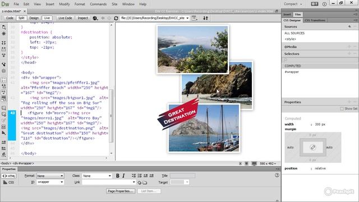Open the Class dropdown
This screenshot has height=202, width=359.
97,176
